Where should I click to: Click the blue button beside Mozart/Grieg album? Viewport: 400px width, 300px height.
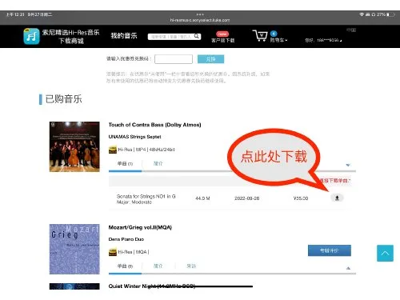330,250
